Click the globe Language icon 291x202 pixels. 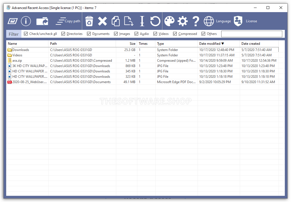(209, 21)
